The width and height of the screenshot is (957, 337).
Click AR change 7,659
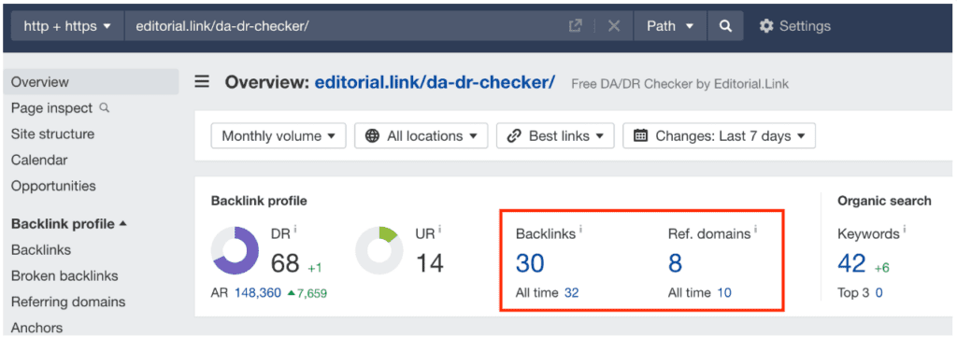307,294
